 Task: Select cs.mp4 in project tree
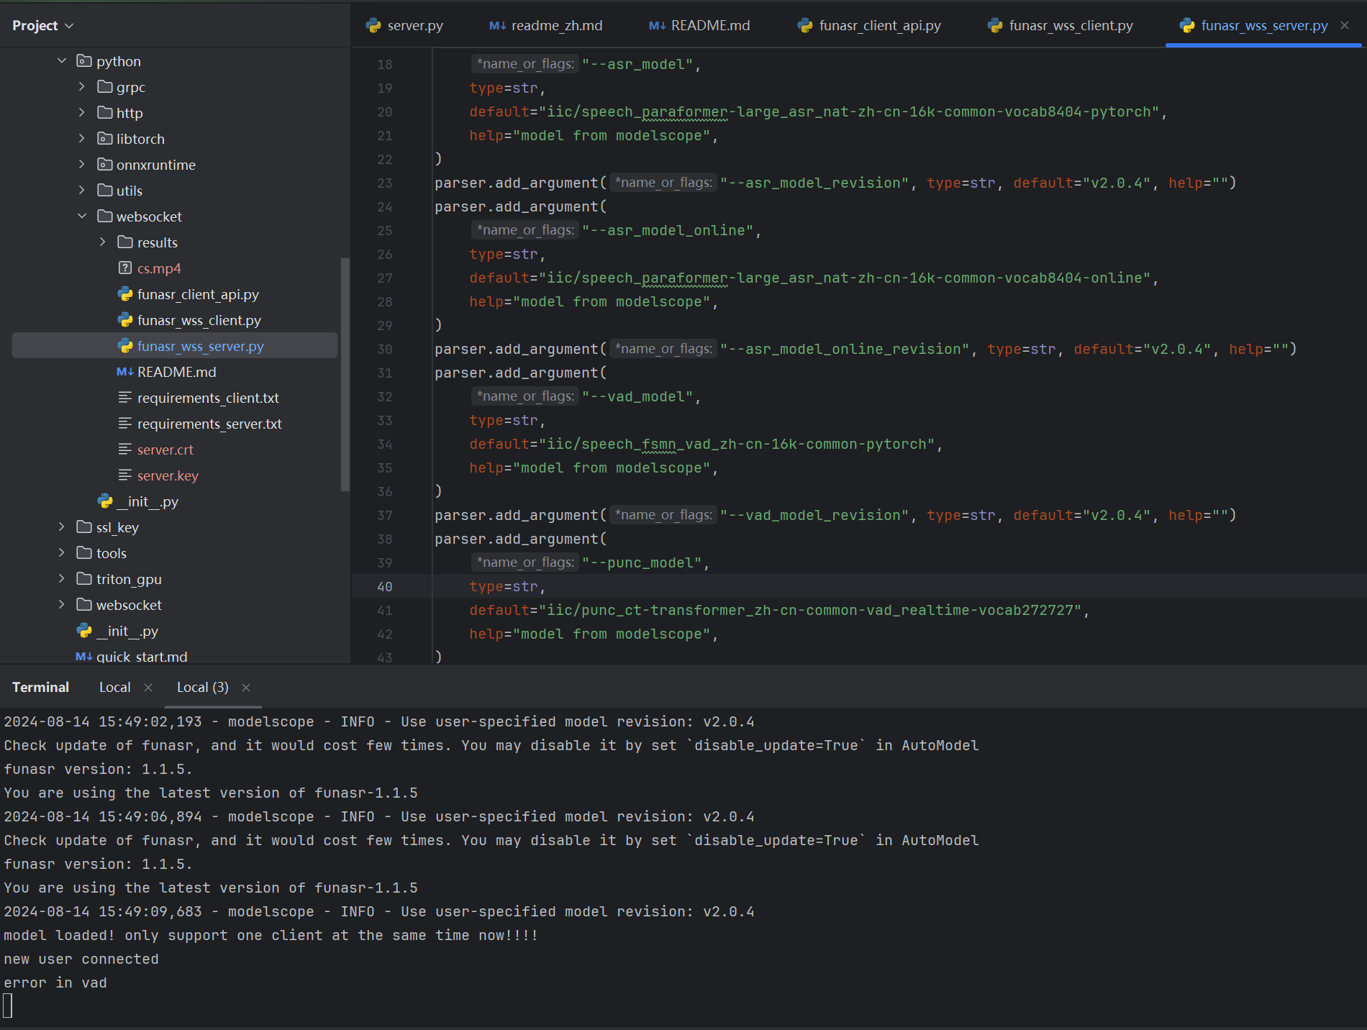[x=159, y=268]
